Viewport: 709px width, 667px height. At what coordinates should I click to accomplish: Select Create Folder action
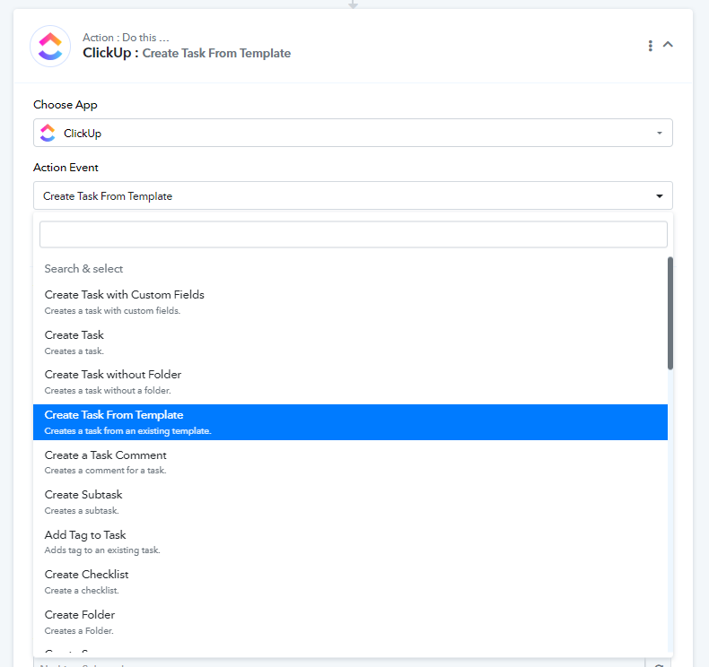point(350,622)
